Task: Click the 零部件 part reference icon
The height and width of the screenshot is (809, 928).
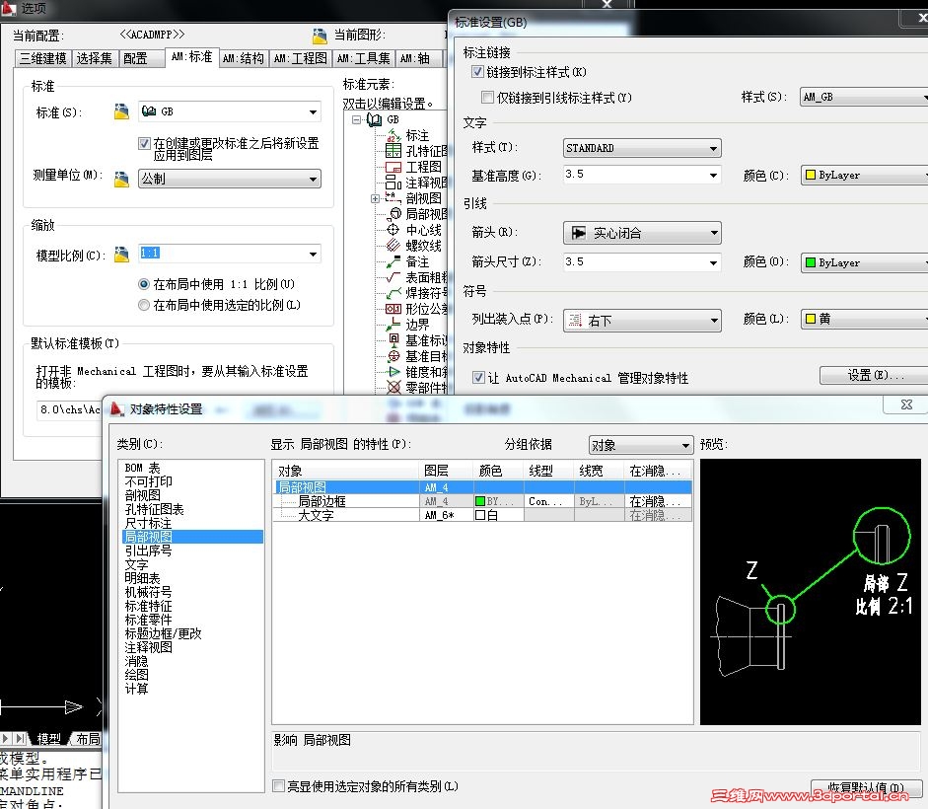Action: (393, 388)
